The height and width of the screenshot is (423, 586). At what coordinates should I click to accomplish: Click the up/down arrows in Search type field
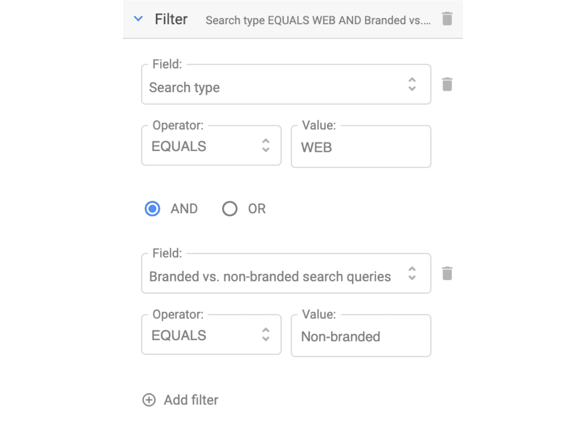tap(412, 84)
